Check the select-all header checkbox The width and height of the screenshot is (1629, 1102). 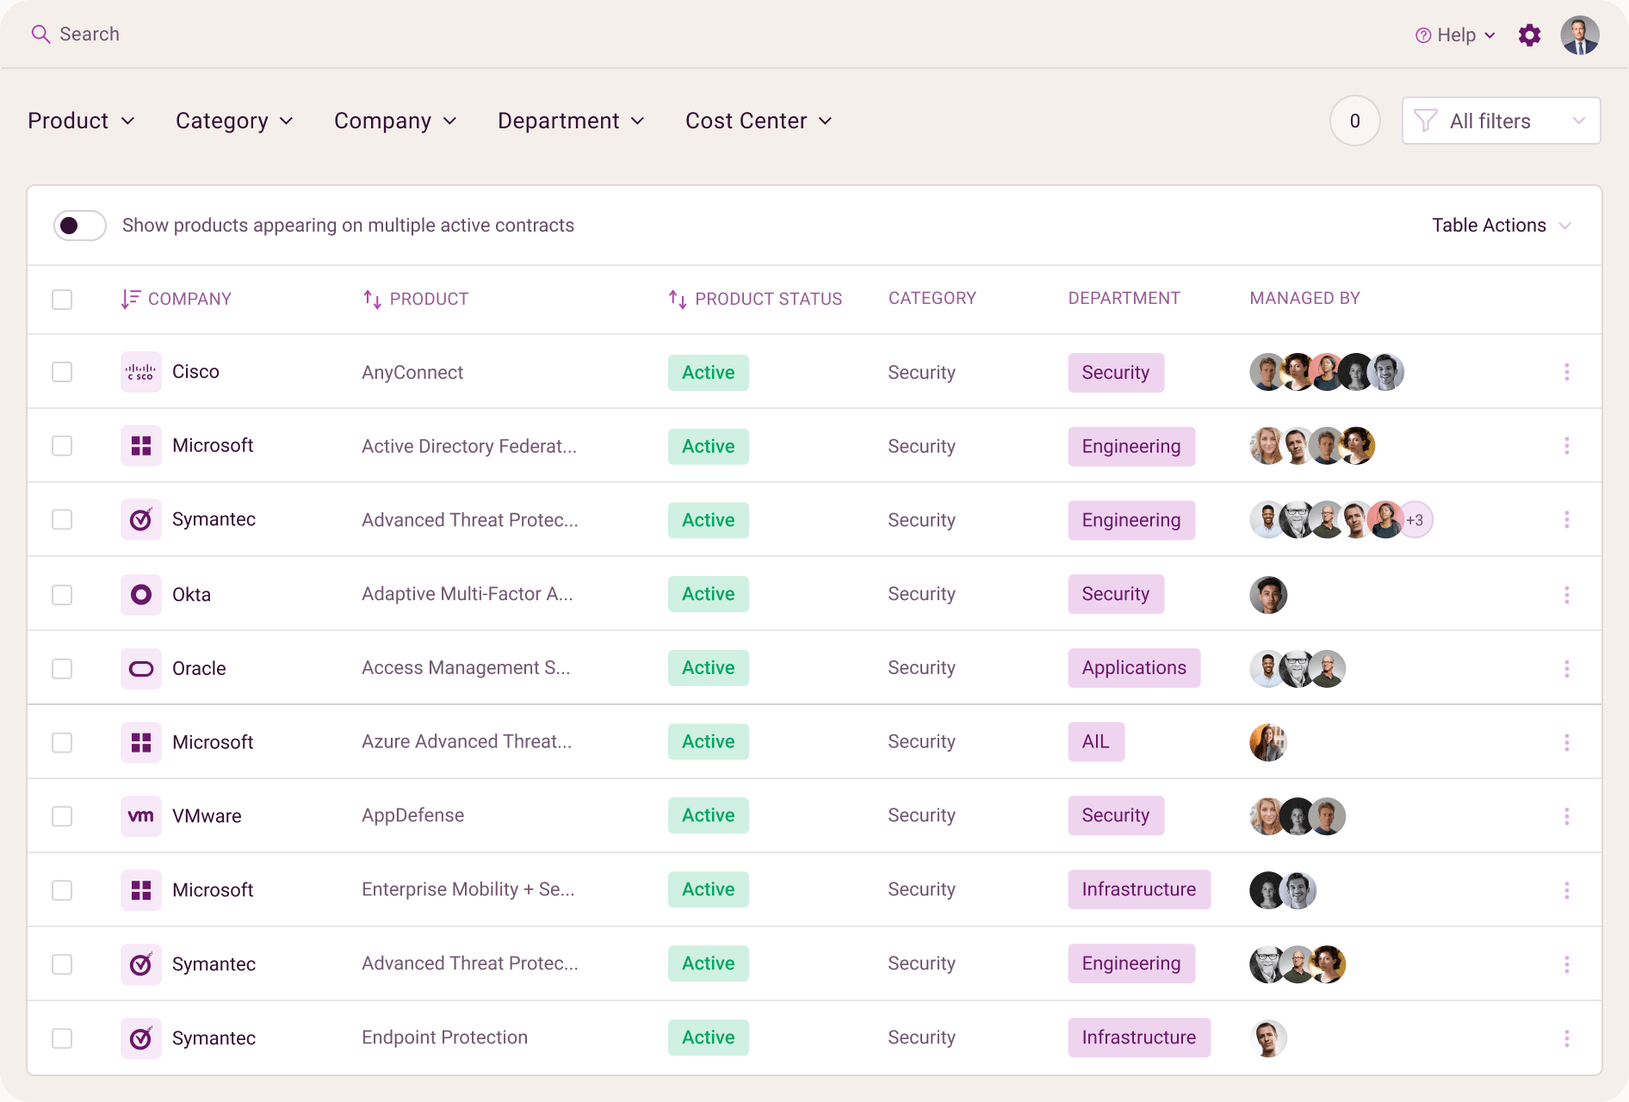pyautogui.click(x=62, y=300)
